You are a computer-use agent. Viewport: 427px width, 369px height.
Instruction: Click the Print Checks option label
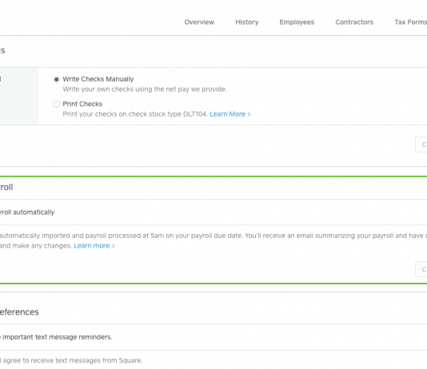pos(82,104)
